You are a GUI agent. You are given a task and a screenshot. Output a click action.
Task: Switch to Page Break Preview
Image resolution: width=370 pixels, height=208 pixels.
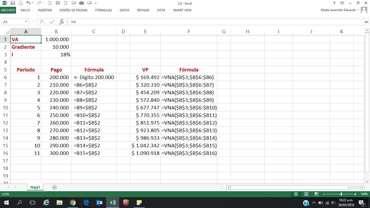(x=316, y=194)
